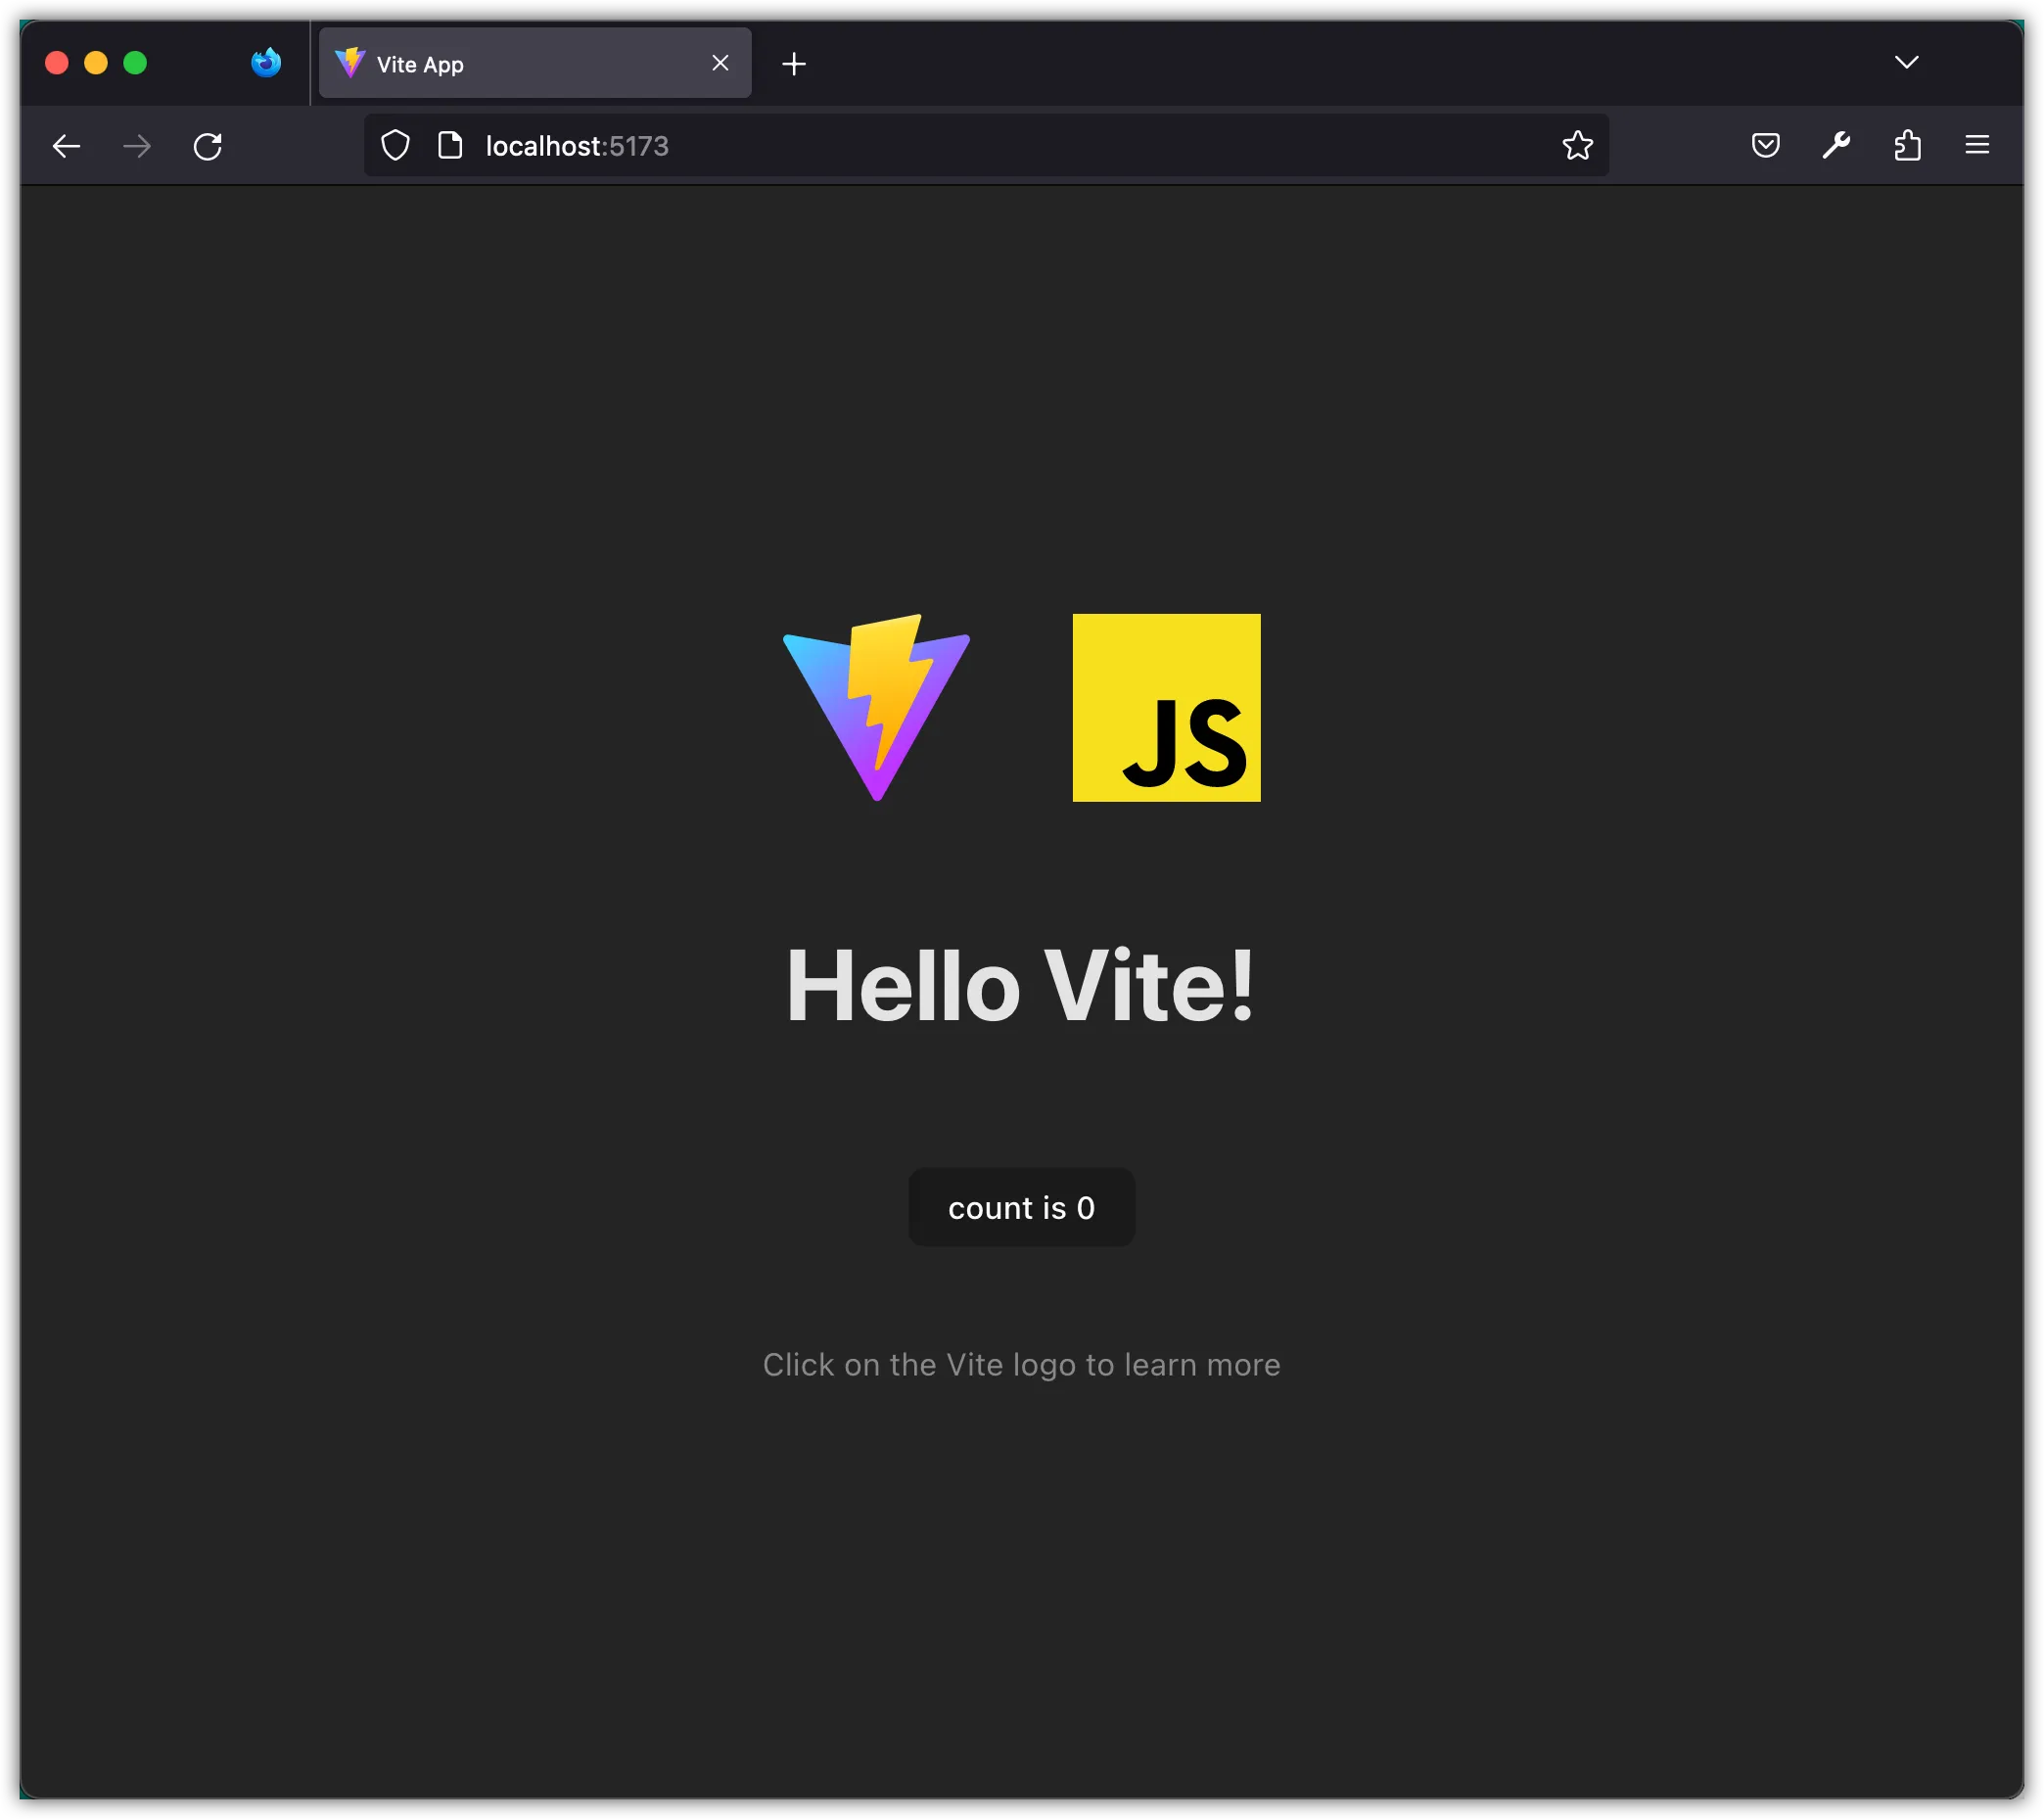Screen dimensions: 2044x1819
Task: Open developer tools wrench icon
Action: [1836, 146]
